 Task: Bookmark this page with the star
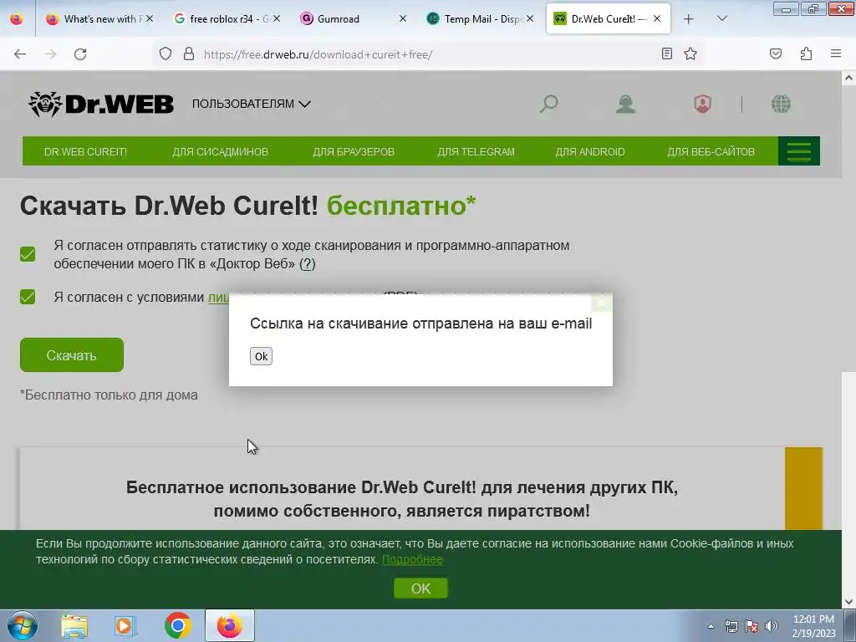(x=690, y=54)
